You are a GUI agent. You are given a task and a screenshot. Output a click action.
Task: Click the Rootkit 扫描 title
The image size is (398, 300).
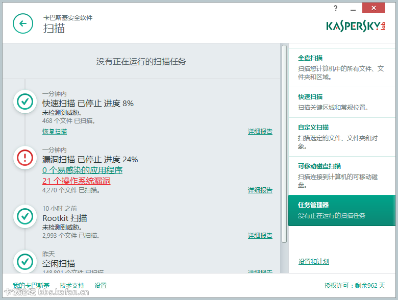(x=65, y=218)
